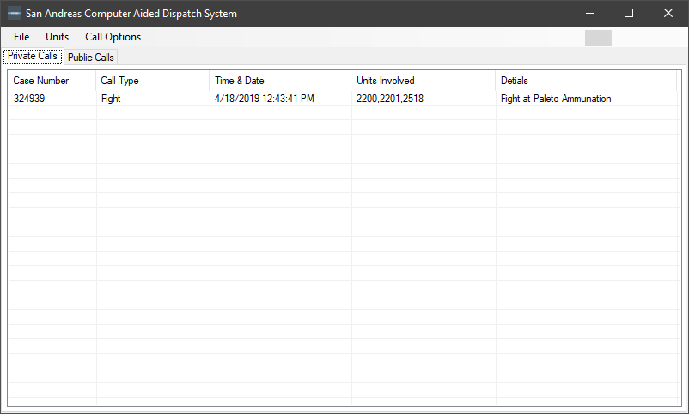
Task: Maximize the dispatch system window
Action: click(x=629, y=14)
